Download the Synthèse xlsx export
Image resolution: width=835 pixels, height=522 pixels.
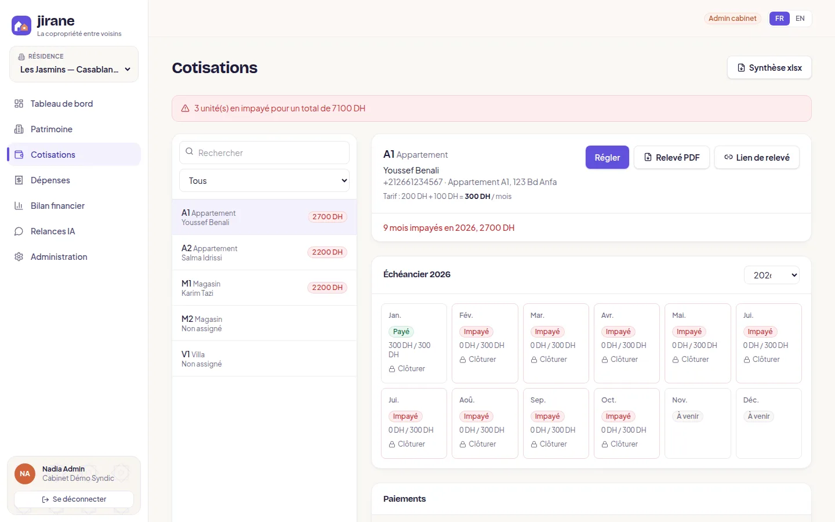click(x=769, y=68)
